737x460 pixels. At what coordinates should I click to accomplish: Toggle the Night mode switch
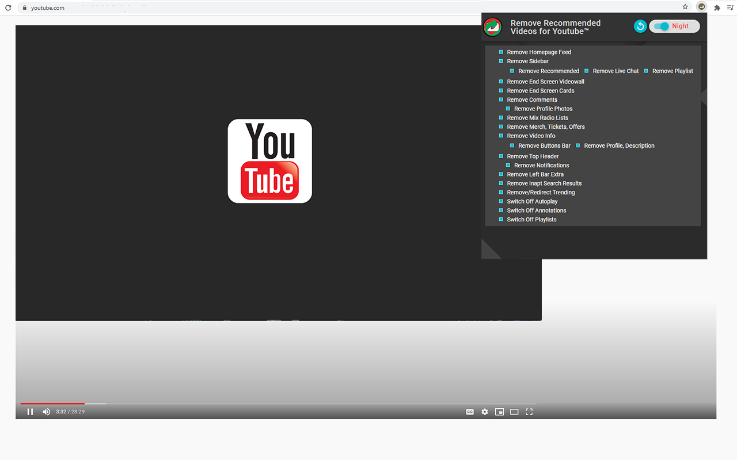[x=674, y=26]
